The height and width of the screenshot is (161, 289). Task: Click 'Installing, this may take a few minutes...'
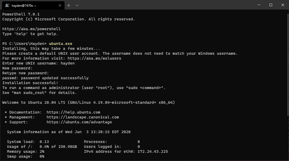pyautogui.click(x=51, y=49)
